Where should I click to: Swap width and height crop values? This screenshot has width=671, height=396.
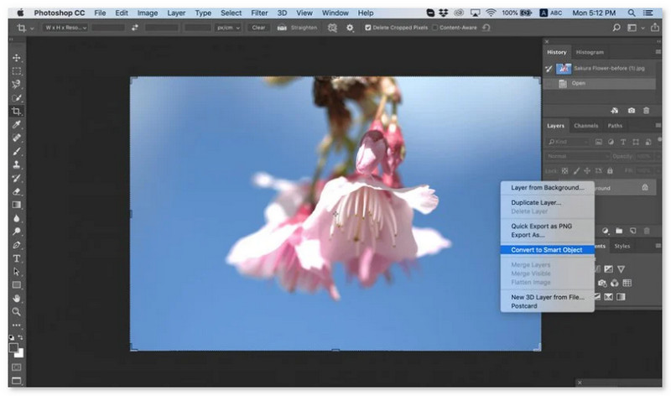[x=135, y=28]
